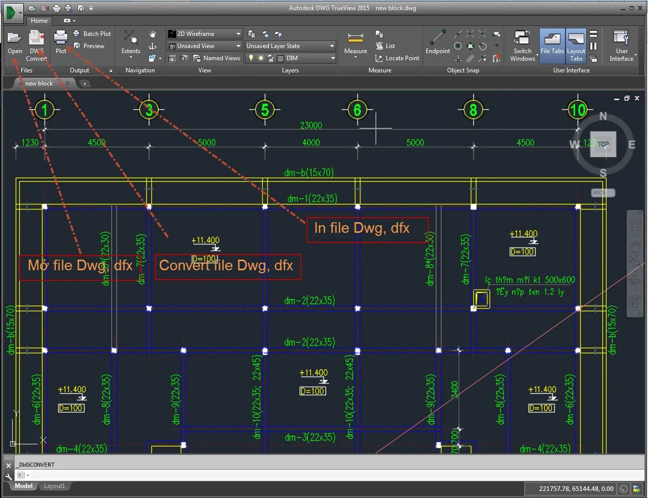Screen dimensions: 648x498
Task: Toggle Center object snap circle icon
Action: click(x=458, y=46)
